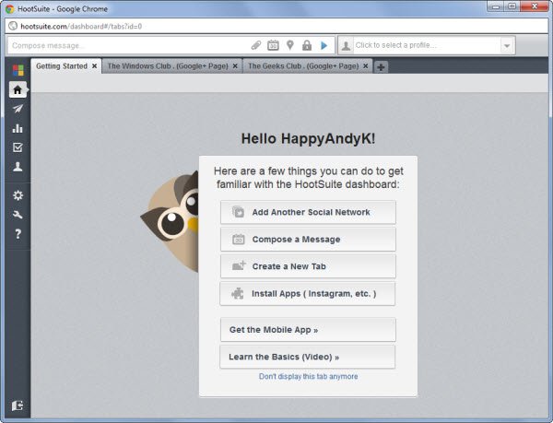The height and width of the screenshot is (423, 553).
Task: Click the Hello HappyAndyK! heading
Action: click(x=308, y=138)
